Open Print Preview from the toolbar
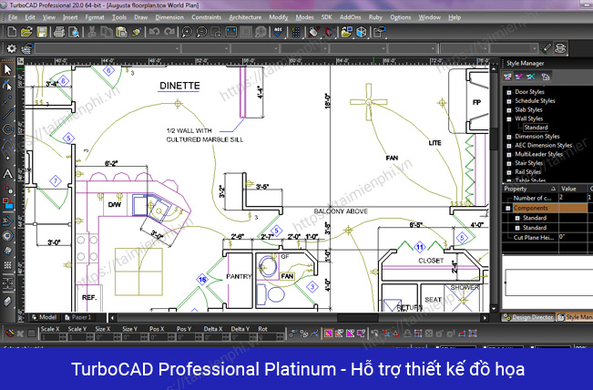 [74, 32]
